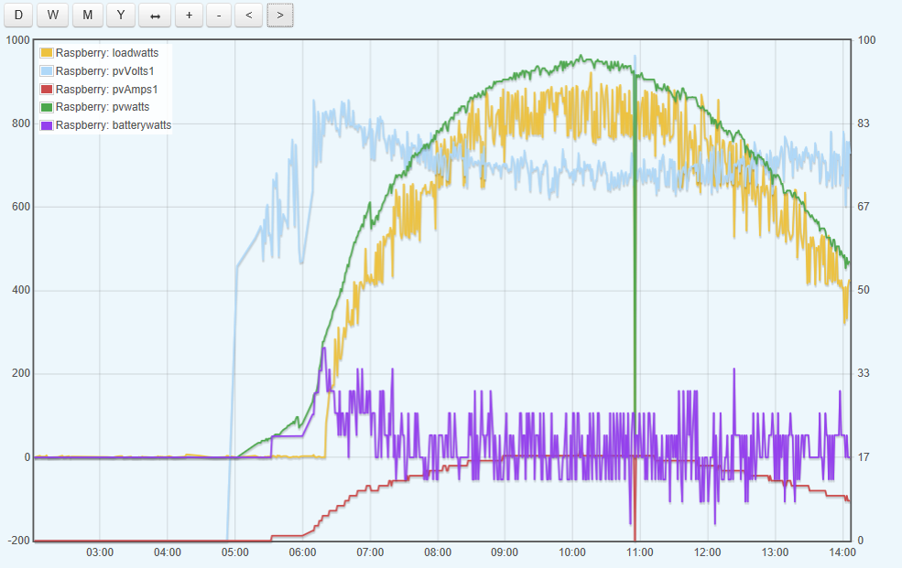
Task: Choose the Y (year) time window
Action: pyautogui.click(x=121, y=15)
